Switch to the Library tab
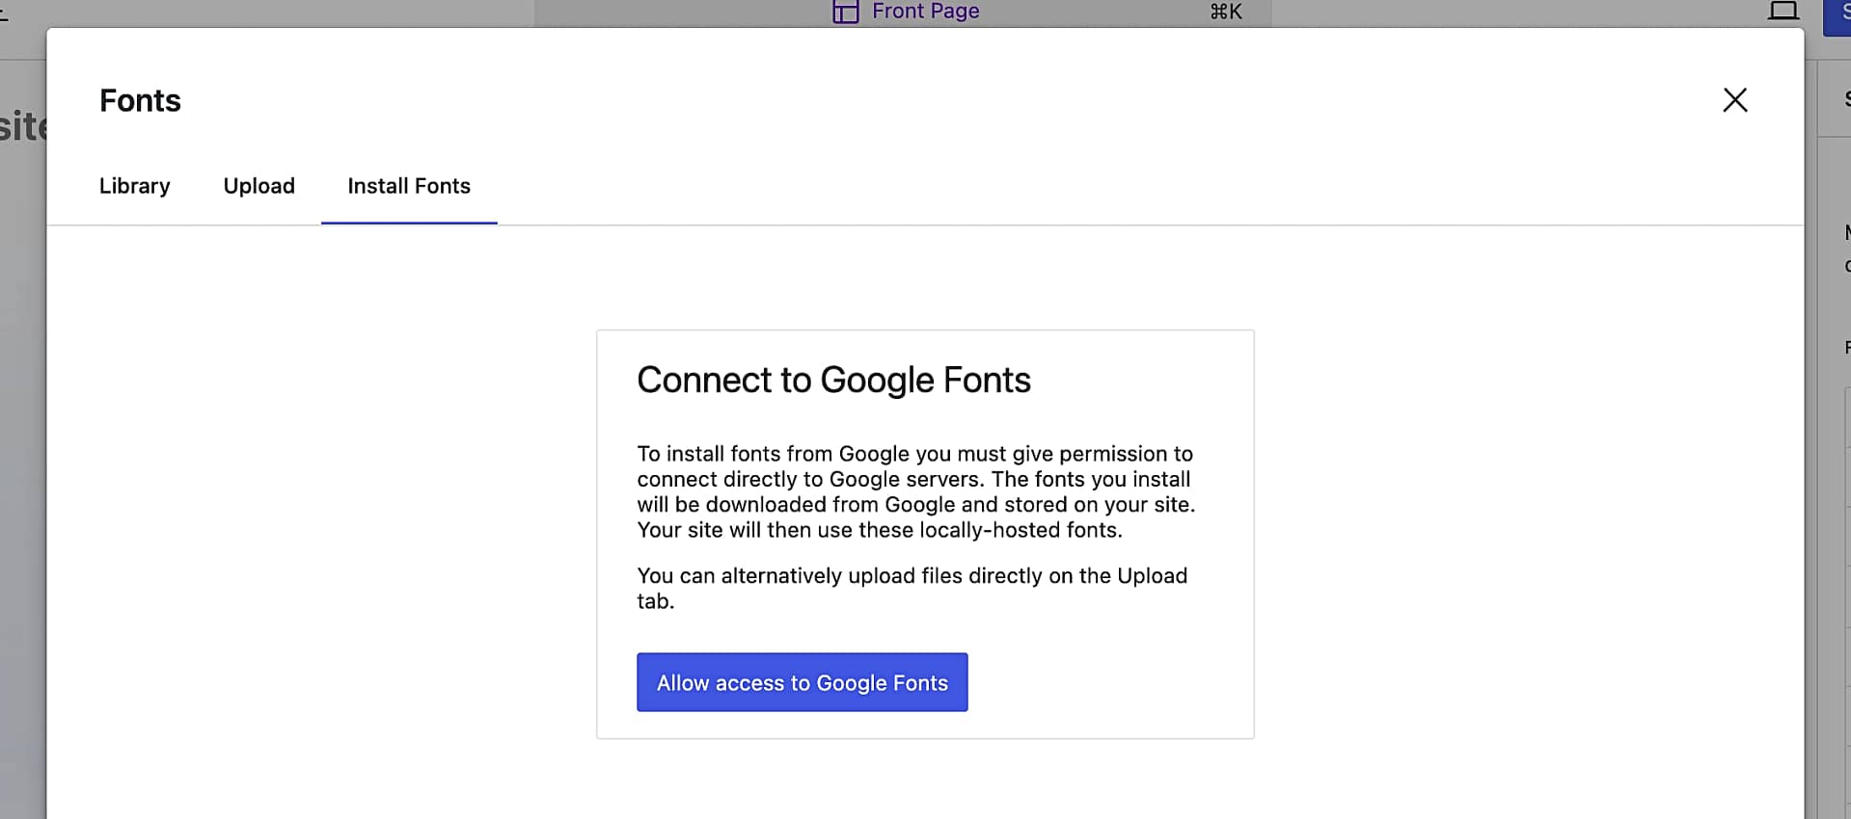This screenshot has width=1851, height=819. point(135,186)
